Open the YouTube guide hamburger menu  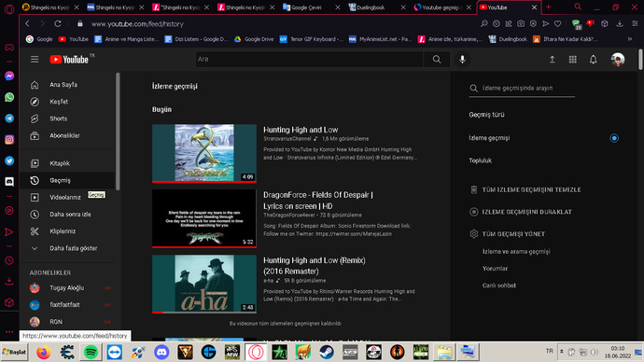click(35, 60)
